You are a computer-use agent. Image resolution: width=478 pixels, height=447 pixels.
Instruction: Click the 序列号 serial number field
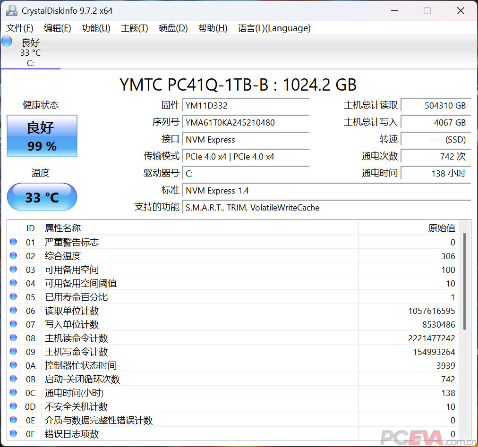[x=246, y=123]
